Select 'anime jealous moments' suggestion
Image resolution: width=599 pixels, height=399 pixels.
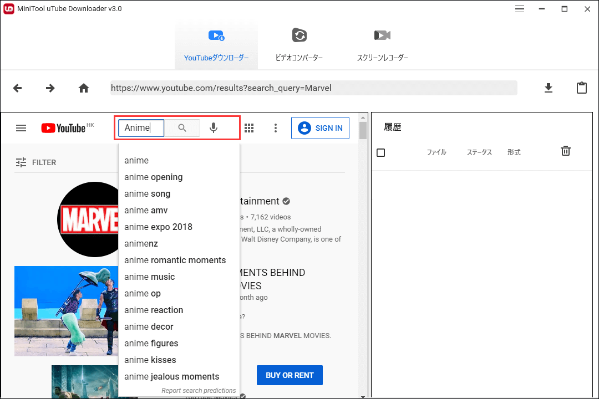coord(179,376)
